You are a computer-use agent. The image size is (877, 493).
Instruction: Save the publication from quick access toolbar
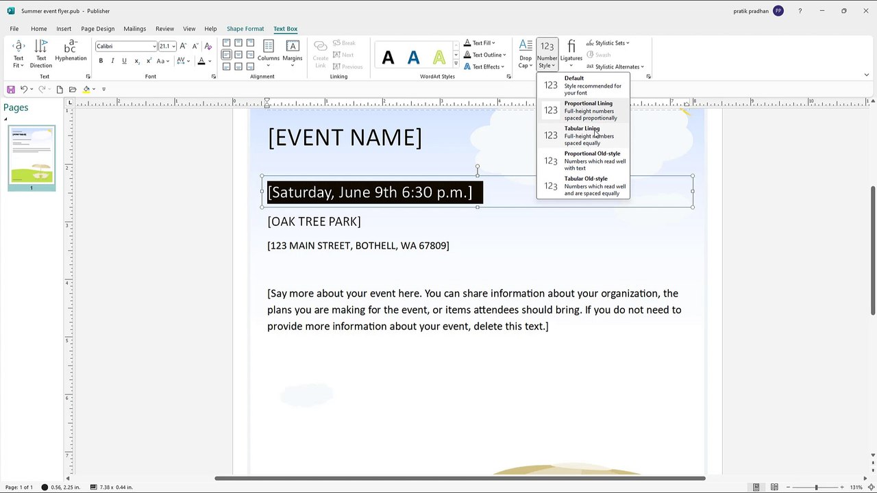tap(11, 89)
